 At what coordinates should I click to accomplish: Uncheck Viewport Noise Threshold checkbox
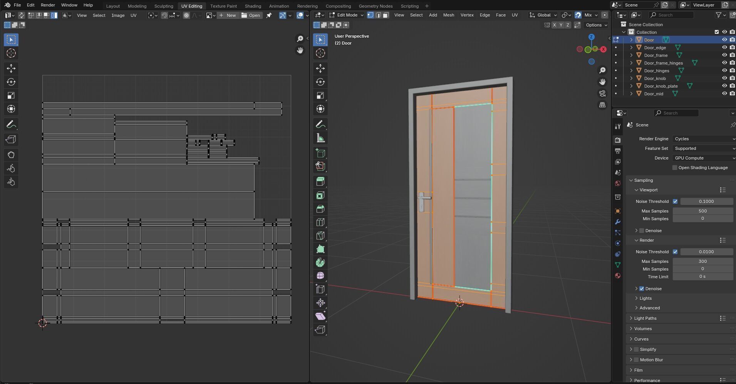(x=675, y=201)
